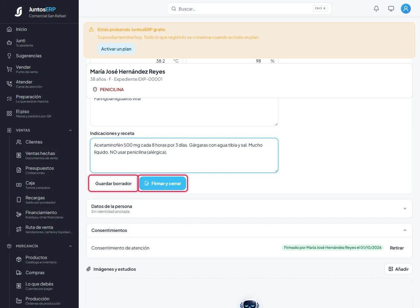Go to Inicio home icon

tap(9, 29)
